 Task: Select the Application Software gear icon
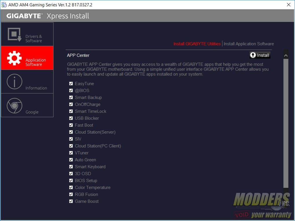coord(14,58)
